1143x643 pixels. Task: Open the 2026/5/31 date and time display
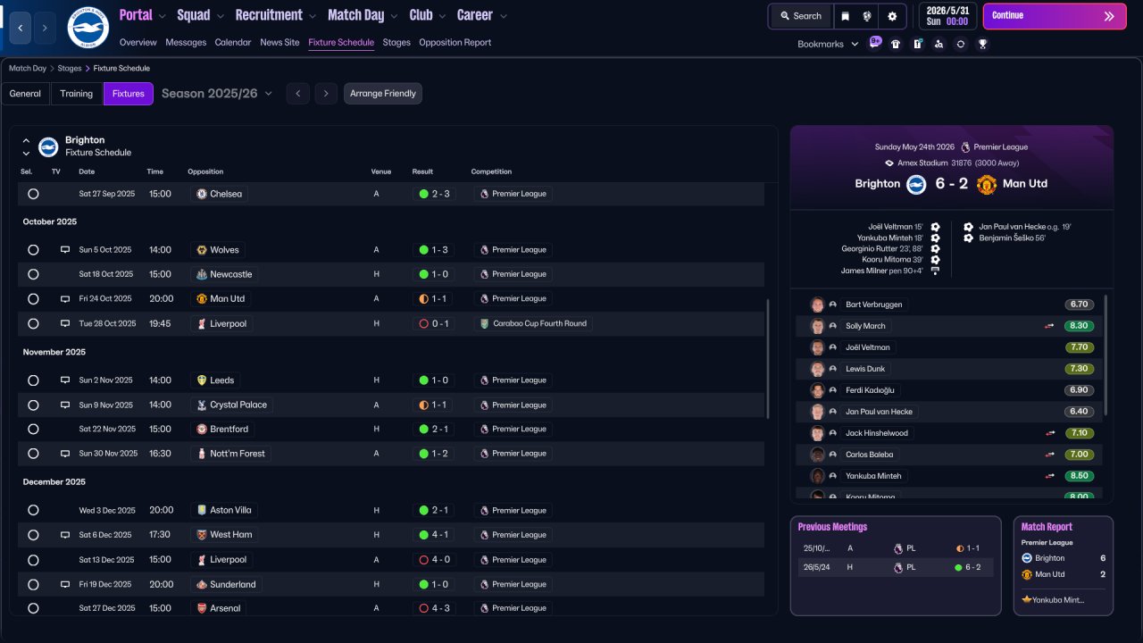click(x=947, y=16)
